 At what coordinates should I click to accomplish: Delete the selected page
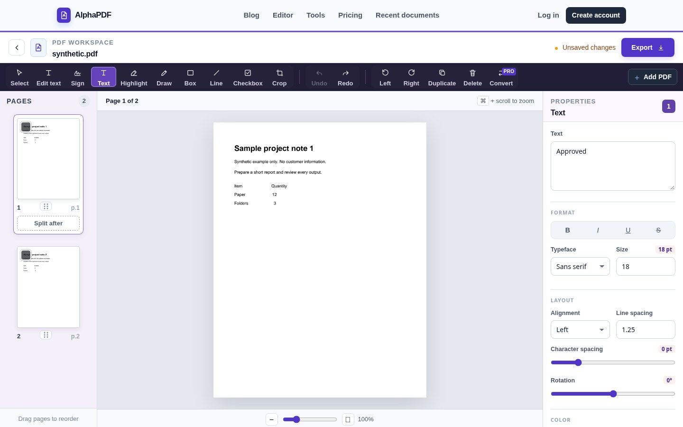point(472,77)
